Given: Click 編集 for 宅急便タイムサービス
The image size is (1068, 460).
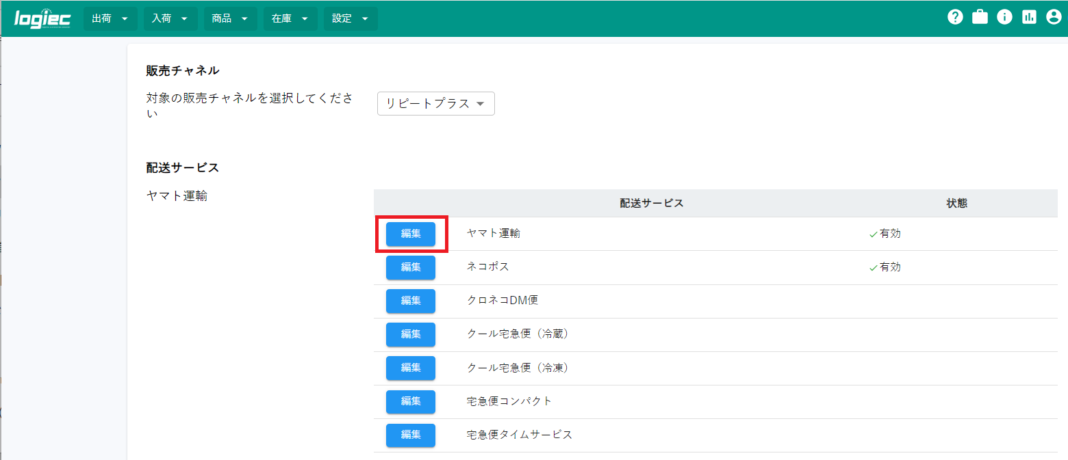Looking at the screenshot, I should pyautogui.click(x=411, y=435).
